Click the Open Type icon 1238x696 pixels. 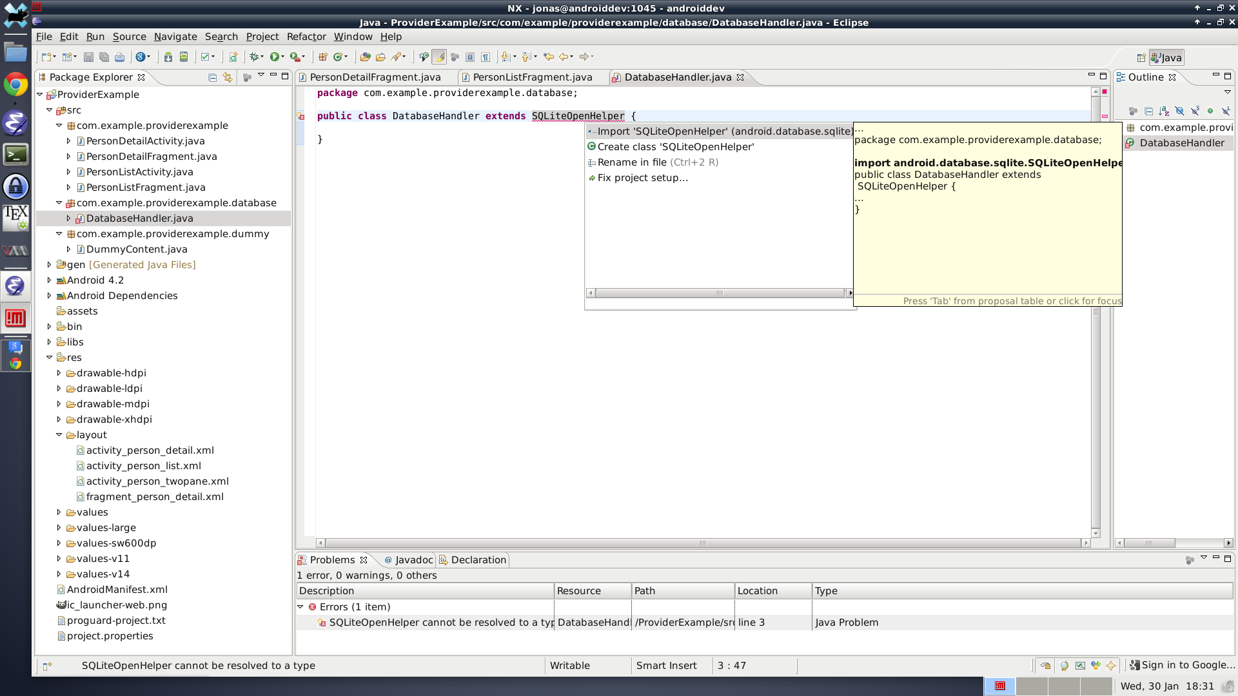365,57
